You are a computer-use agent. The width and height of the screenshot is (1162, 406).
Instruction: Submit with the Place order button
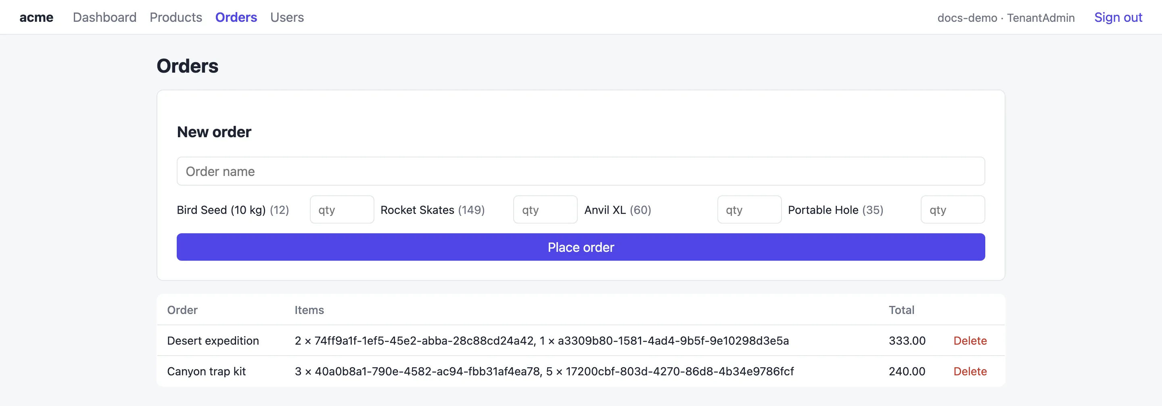click(581, 247)
